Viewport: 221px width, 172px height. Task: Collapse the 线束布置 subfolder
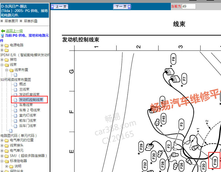click(6, 70)
